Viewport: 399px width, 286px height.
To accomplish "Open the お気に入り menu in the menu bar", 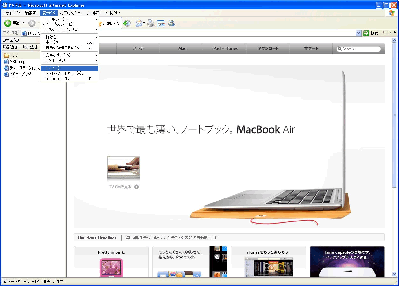I will pyautogui.click(x=70, y=13).
